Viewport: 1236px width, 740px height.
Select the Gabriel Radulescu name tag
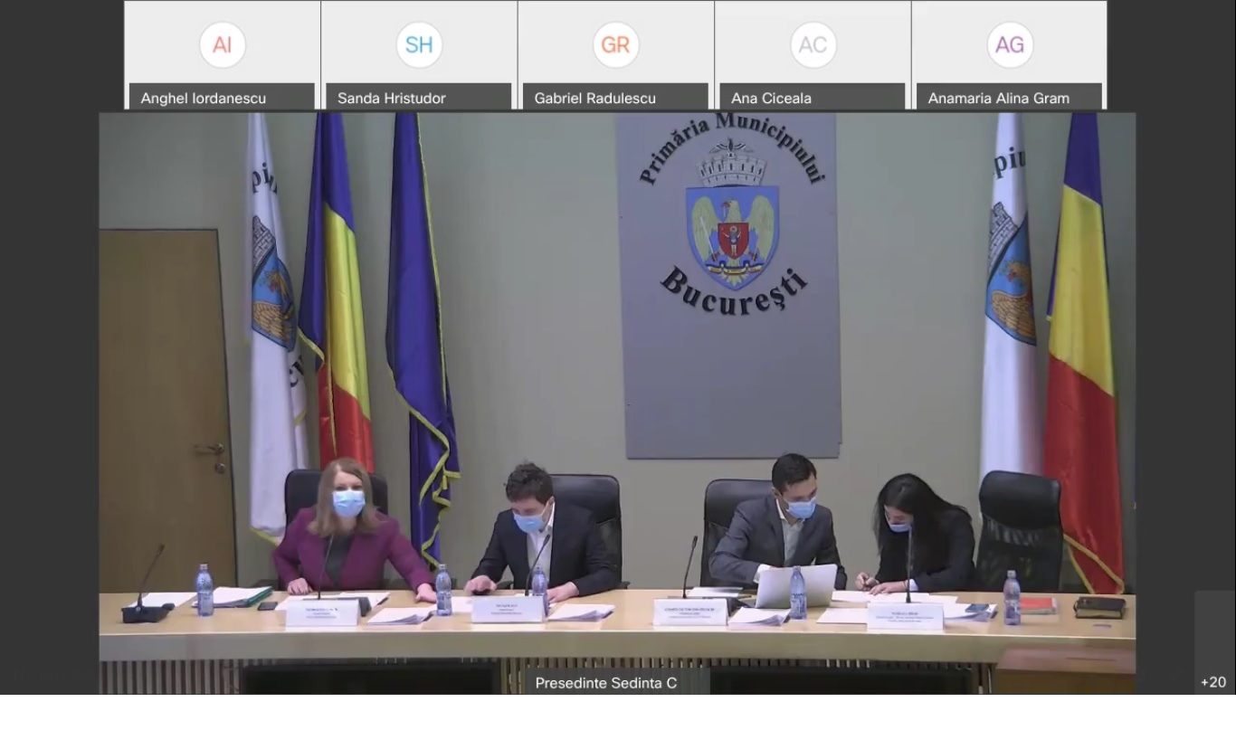coord(595,98)
